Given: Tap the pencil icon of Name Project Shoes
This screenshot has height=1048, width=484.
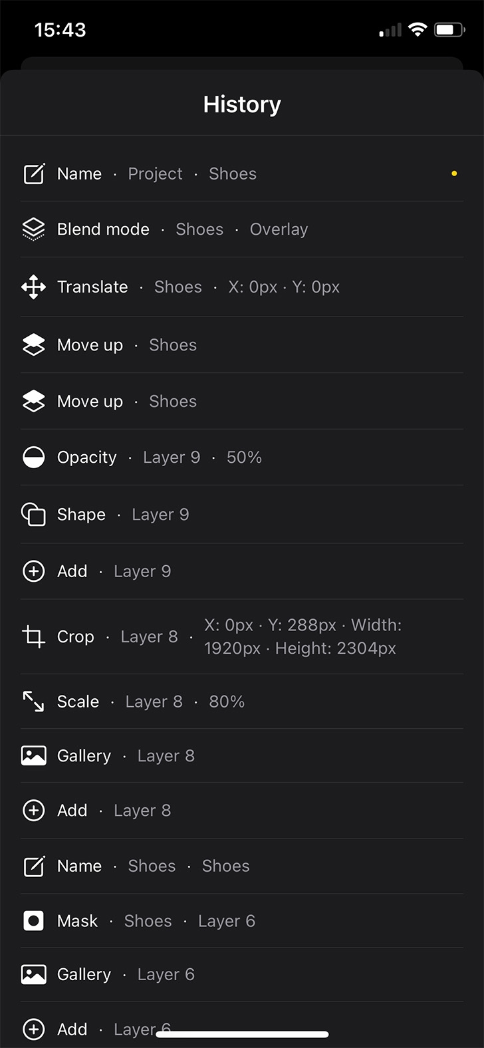Looking at the screenshot, I should pyautogui.click(x=33, y=174).
